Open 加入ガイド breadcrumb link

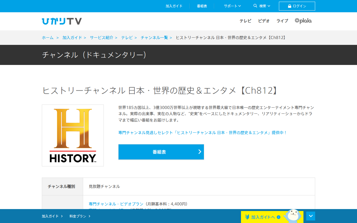click(x=72, y=38)
